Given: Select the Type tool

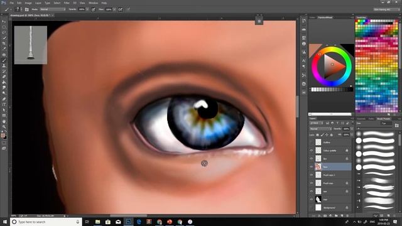Looking at the screenshot, I should (x=4, y=104).
